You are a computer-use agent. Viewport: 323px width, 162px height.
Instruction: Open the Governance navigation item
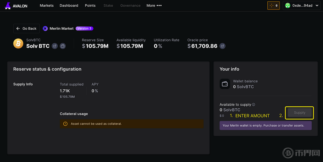pyautogui.click(x=130, y=5)
